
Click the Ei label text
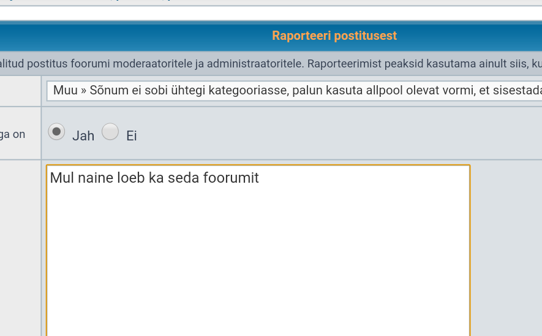pyautogui.click(x=132, y=136)
